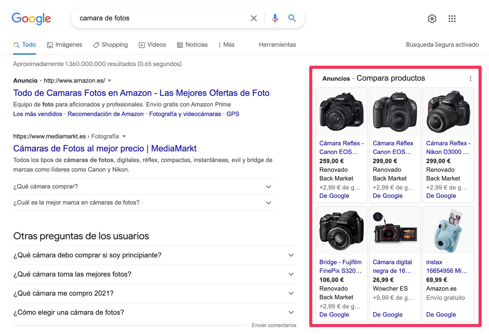This screenshot has width=489, height=334.
Task: Click the 26,99 € price text
Action: tap(383, 280)
